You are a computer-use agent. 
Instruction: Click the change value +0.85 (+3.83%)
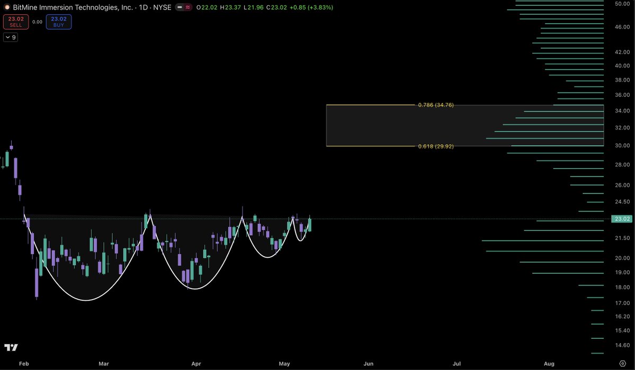click(311, 7)
